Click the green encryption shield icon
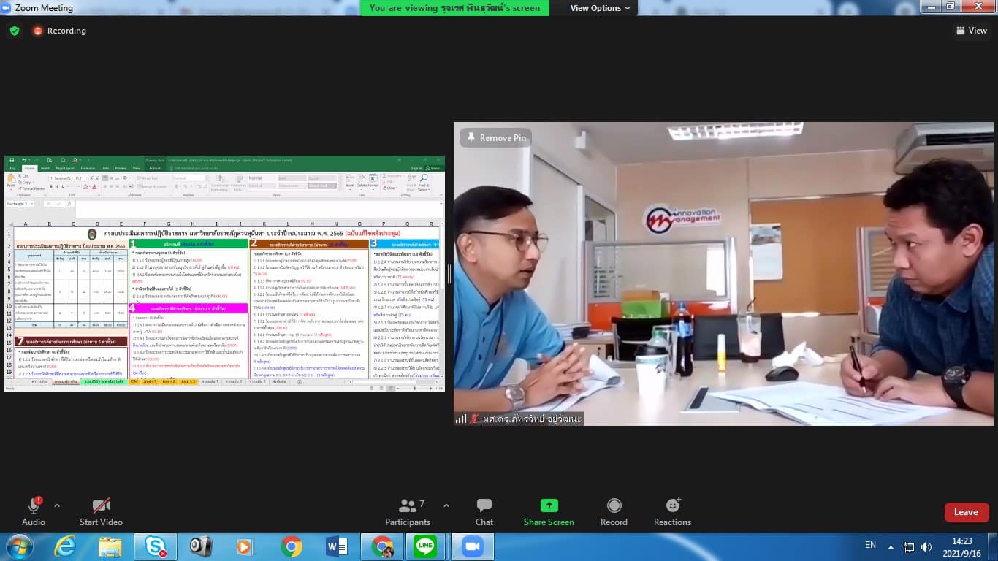 click(15, 31)
